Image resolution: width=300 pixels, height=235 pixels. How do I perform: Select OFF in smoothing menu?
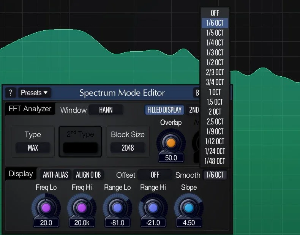tap(215, 13)
